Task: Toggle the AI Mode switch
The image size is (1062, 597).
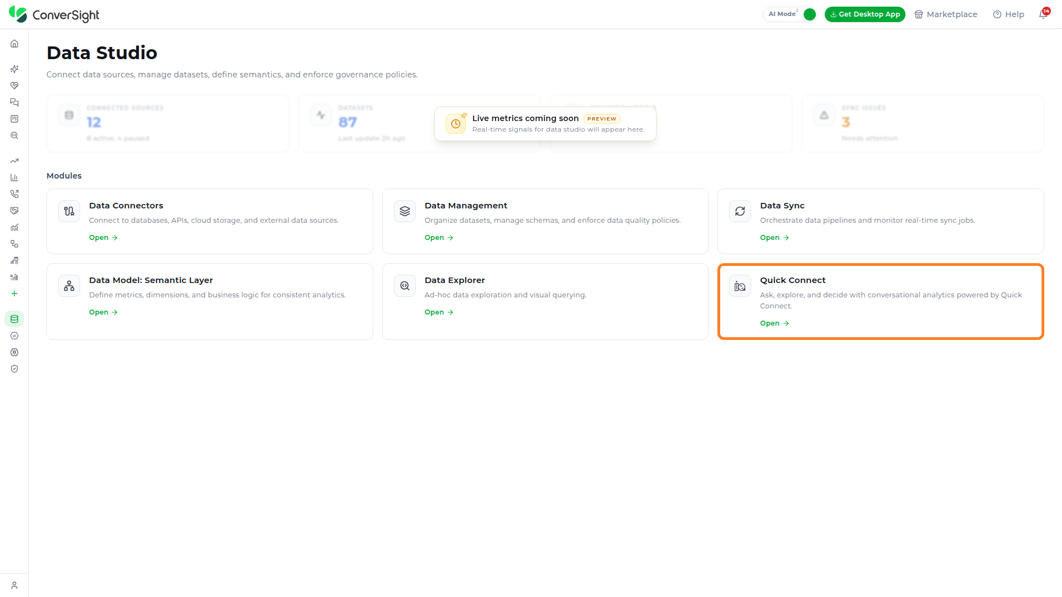Action: (809, 14)
